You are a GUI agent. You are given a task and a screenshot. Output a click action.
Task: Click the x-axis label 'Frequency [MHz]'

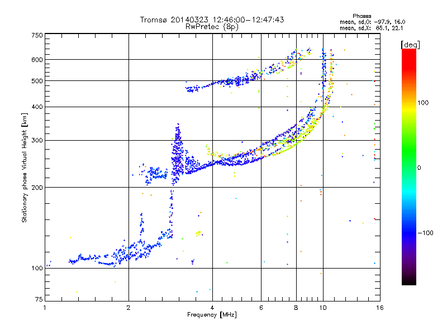pos(212,315)
